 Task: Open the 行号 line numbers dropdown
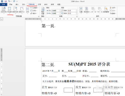tap(33, 11)
